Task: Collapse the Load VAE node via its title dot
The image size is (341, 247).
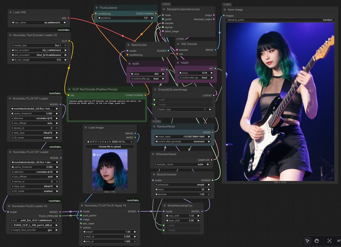Action: click(x=10, y=12)
